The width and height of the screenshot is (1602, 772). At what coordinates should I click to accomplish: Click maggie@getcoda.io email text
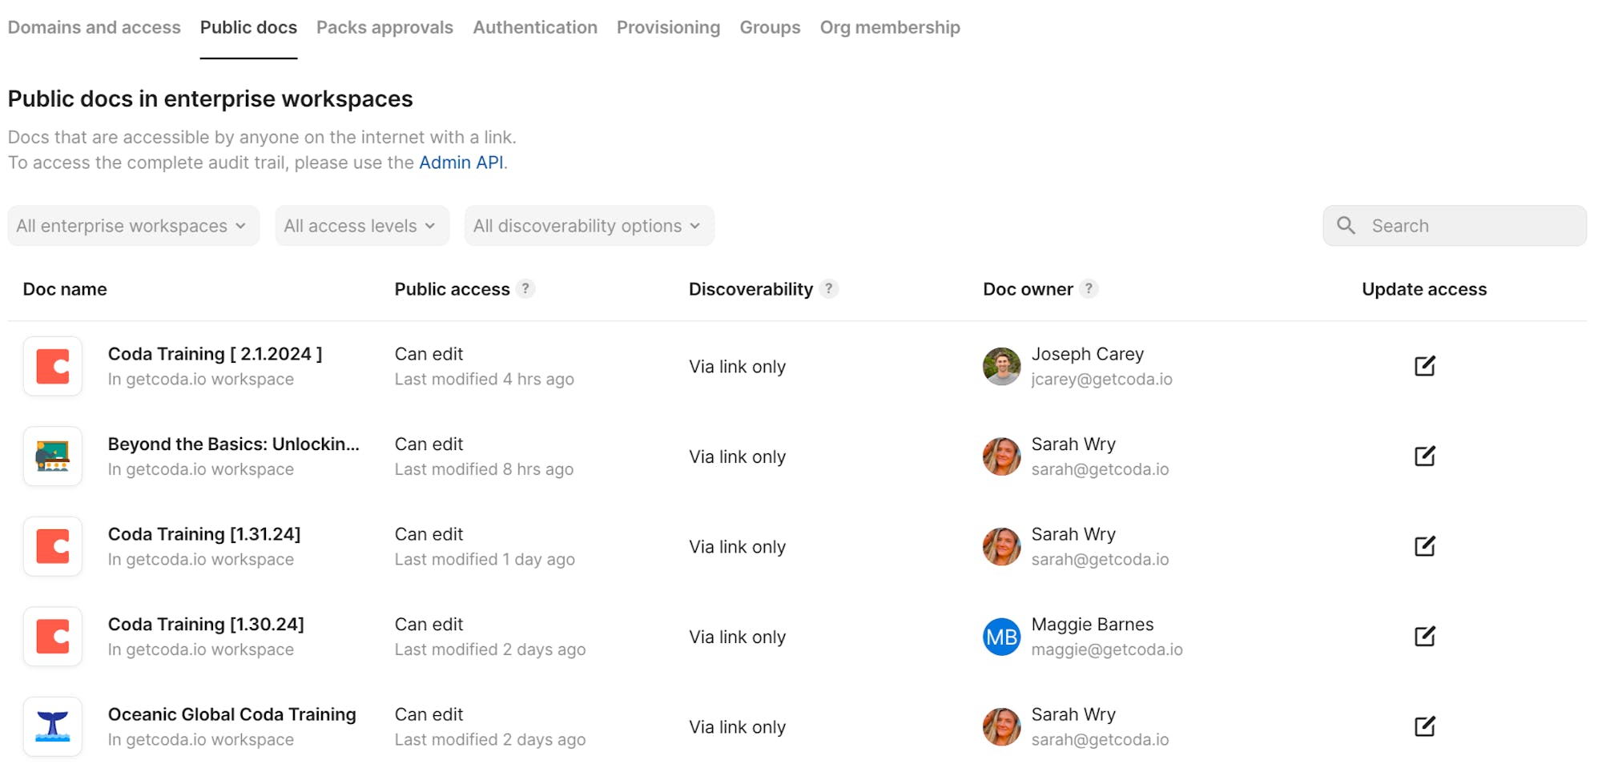click(1107, 649)
